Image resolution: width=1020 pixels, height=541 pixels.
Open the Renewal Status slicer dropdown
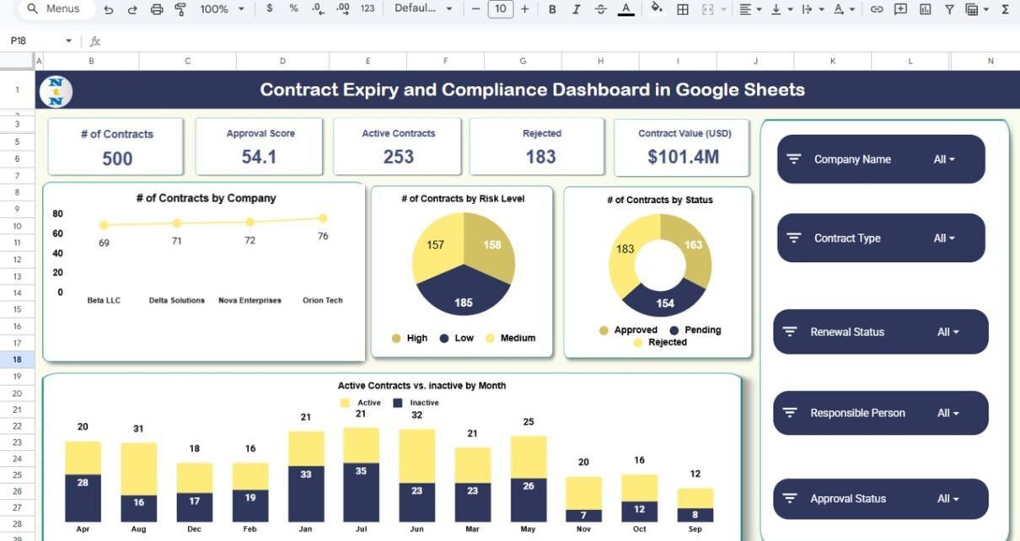tap(948, 332)
